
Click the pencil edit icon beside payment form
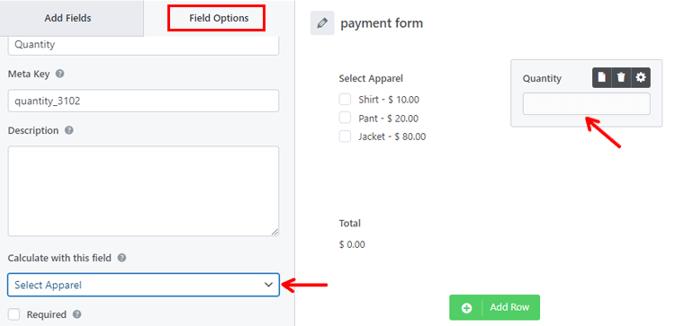322,23
